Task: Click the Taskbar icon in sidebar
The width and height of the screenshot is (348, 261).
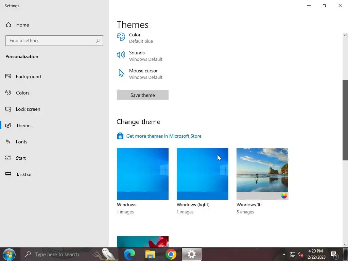Action: (x=8, y=174)
